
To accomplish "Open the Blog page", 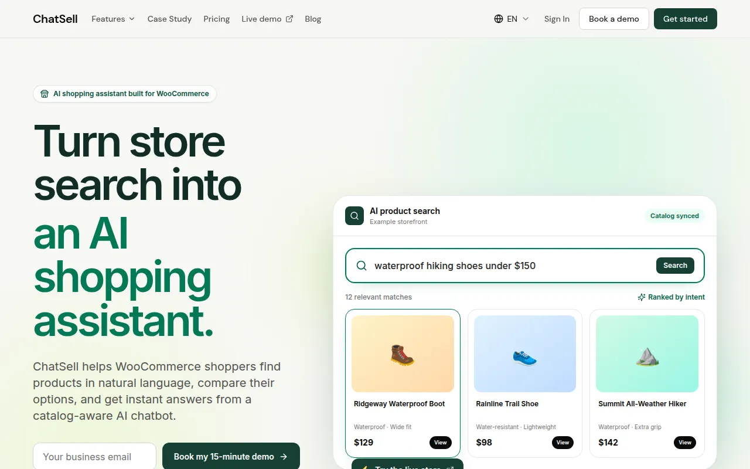I will [313, 19].
